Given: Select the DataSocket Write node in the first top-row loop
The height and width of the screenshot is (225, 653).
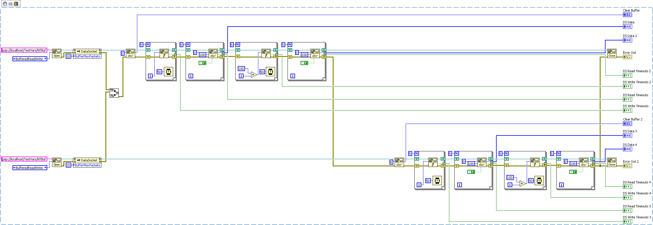Looking at the screenshot, I should (x=164, y=53).
